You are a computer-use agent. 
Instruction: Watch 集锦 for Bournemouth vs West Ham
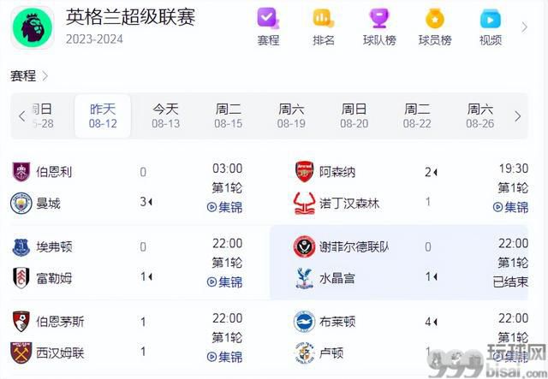pos(224,357)
